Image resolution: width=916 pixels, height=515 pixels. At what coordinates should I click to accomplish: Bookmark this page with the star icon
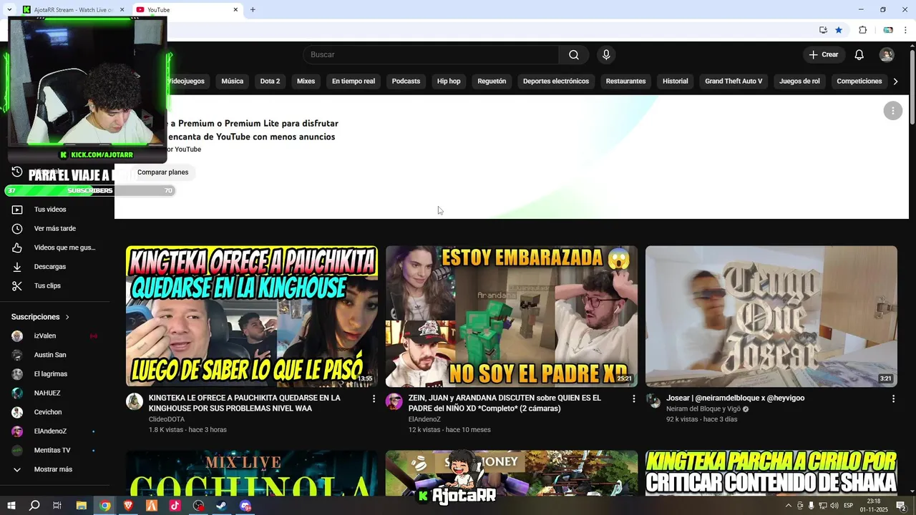[x=839, y=30]
